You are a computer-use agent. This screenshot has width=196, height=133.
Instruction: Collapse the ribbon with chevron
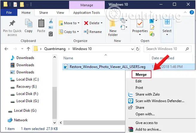coord(185,12)
